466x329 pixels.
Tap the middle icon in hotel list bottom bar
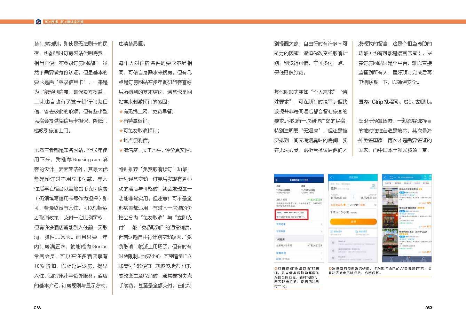click(x=407, y=259)
